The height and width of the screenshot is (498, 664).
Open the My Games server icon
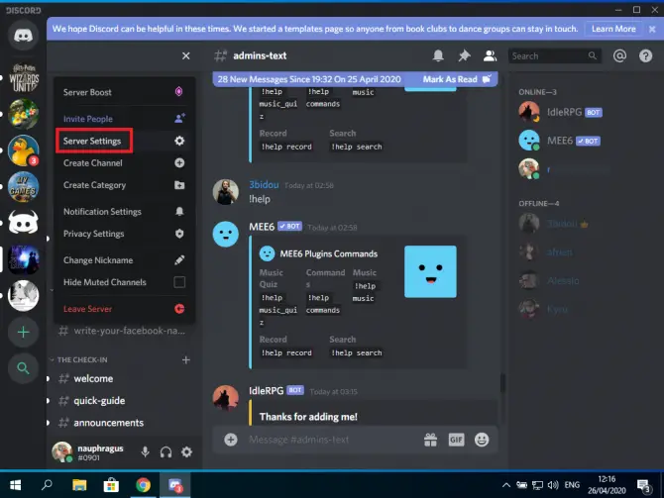click(x=24, y=187)
